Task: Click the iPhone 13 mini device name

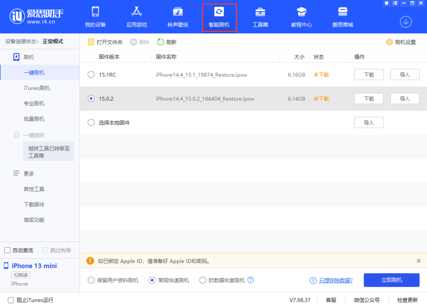Action: point(34,266)
